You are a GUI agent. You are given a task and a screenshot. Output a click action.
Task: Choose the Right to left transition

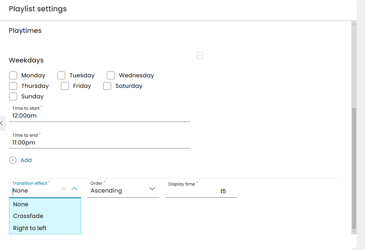point(45,228)
